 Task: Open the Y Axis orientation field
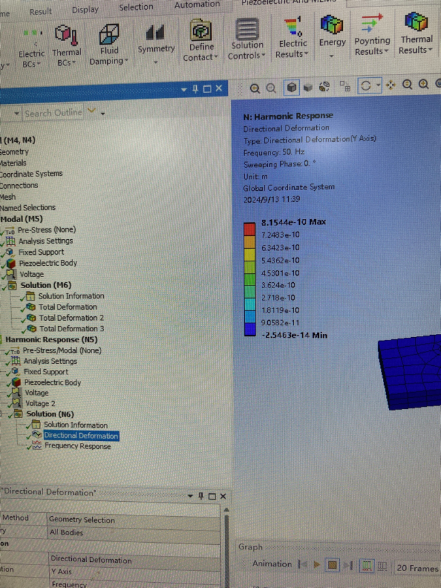click(134, 572)
